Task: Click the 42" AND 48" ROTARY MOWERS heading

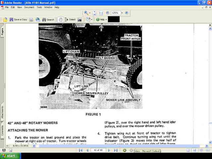Action: coord(32,123)
